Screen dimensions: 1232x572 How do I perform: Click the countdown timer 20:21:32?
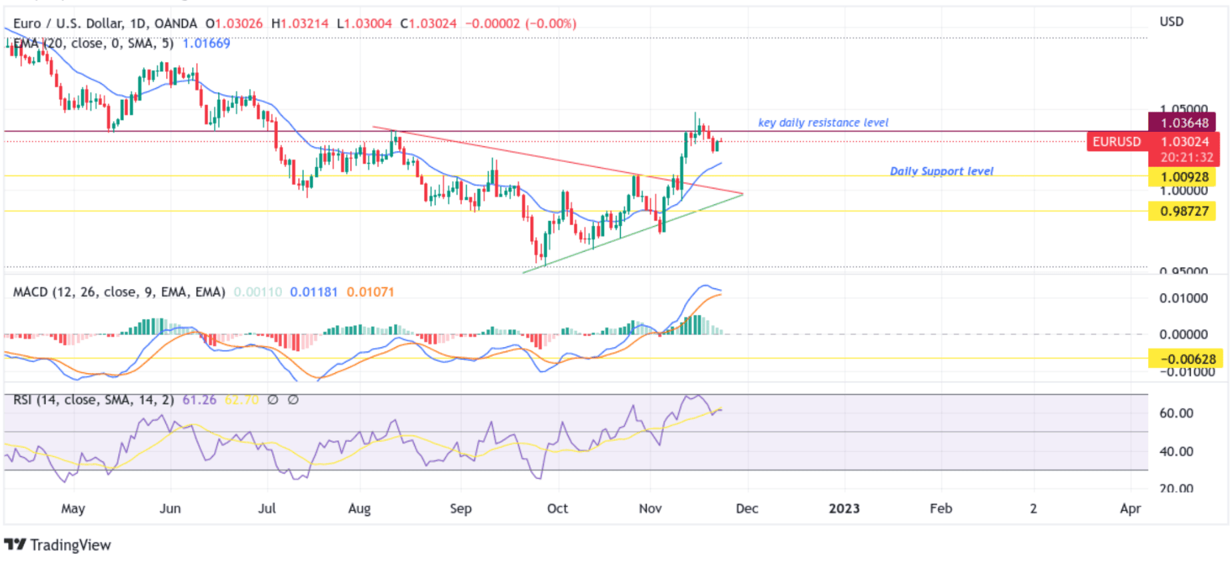pos(1187,157)
